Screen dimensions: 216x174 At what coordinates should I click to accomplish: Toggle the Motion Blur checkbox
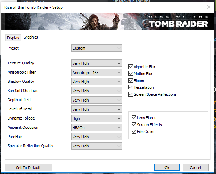[x=131, y=74]
